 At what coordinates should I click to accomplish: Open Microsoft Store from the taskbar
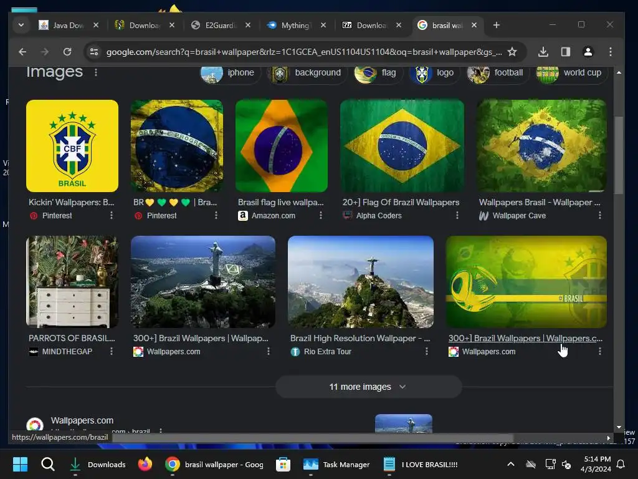pyautogui.click(x=283, y=464)
